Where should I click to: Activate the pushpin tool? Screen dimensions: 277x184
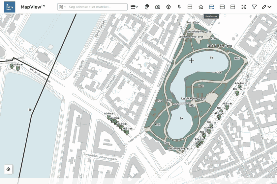[179, 7]
